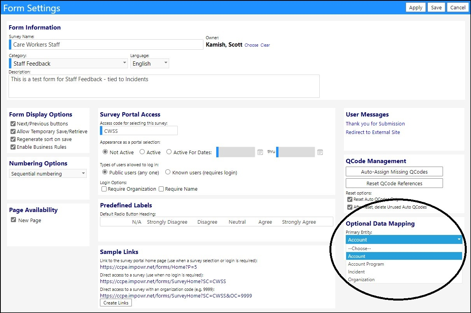Select Public users (any one) option
This screenshot has width=471, height=313.
click(105, 172)
